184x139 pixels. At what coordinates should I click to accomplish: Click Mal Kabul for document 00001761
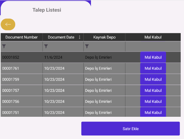153,68
